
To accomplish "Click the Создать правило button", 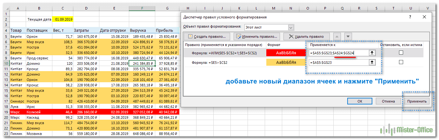I will click(x=207, y=37).
